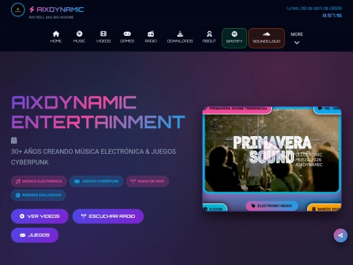The width and height of the screenshot is (353, 265).
Task: Click the disc icon in Remixes Exclusivos tag
Action: [x=18, y=195]
